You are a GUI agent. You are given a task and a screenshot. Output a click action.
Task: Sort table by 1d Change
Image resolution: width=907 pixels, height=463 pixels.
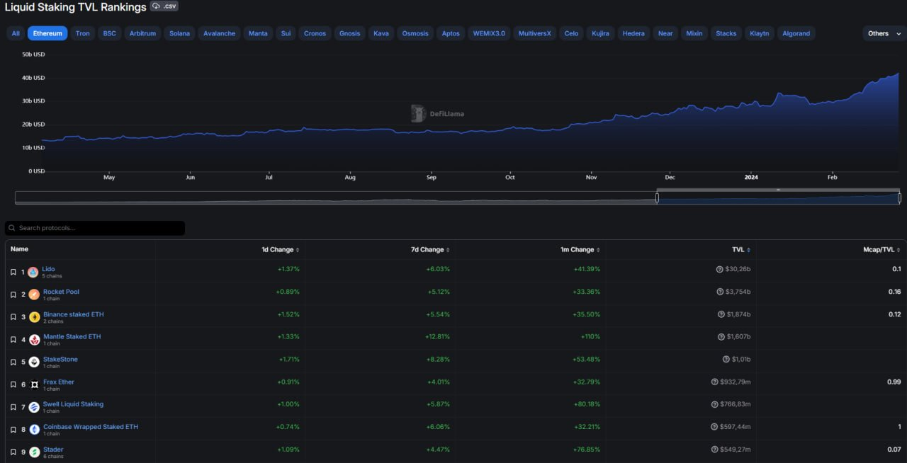tap(281, 250)
